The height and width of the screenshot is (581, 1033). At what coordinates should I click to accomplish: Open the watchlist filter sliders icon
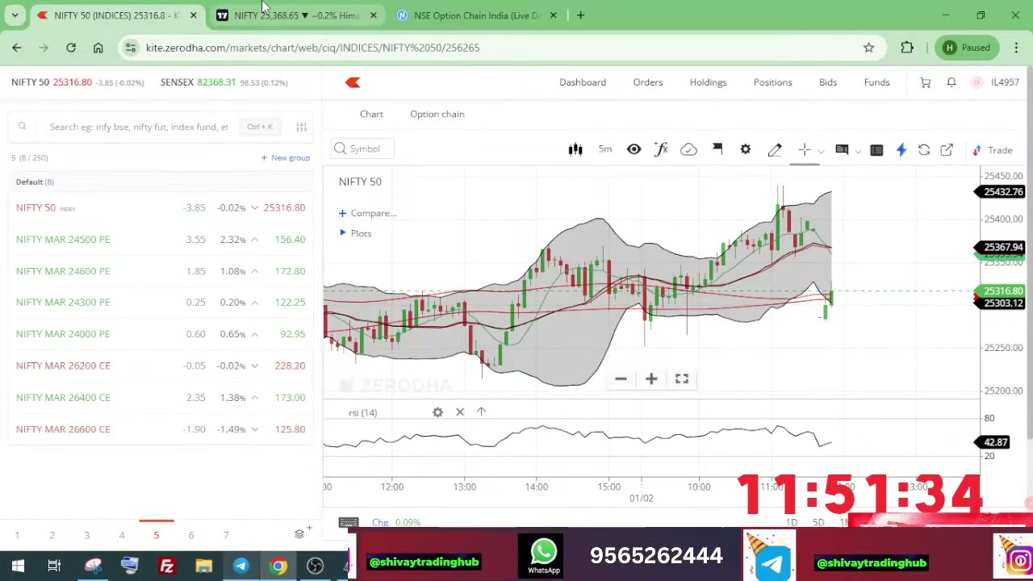301,127
